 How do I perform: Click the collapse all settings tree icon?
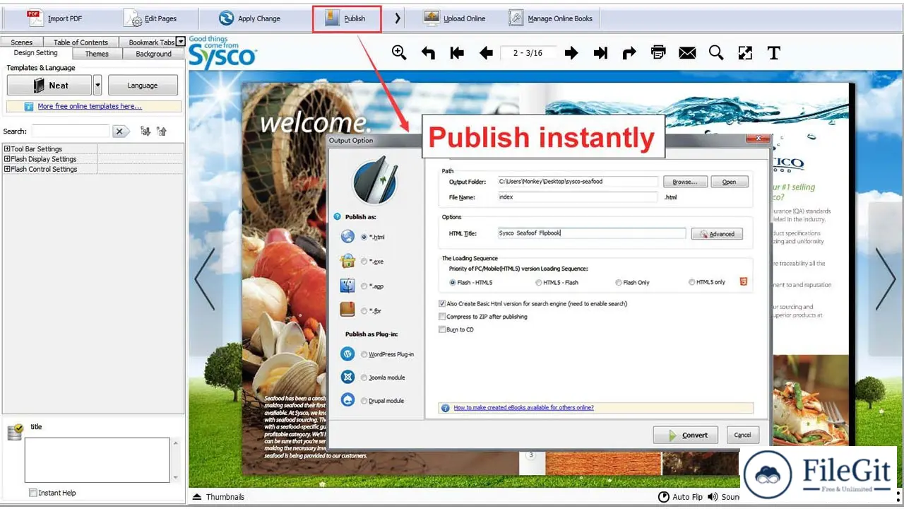(162, 131)
